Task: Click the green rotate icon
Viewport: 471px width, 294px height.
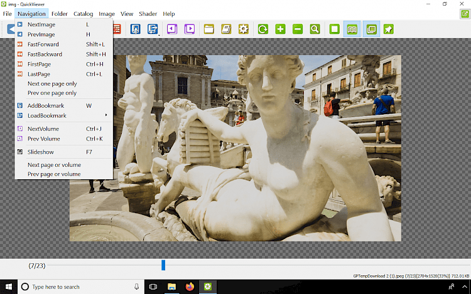Action: 263,29
